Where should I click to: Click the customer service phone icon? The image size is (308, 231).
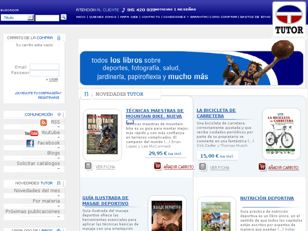click(123, 10)
